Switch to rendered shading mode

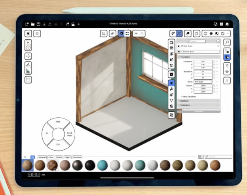[x=222, y=33]
